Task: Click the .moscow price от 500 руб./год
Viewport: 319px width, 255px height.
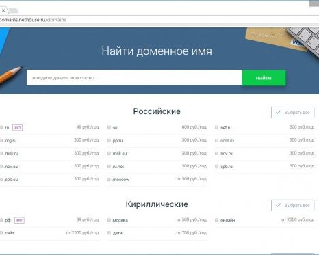Action: [191, 179]
